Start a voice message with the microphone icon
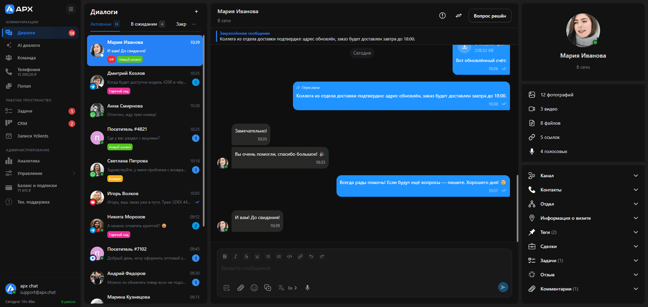 click(307, 288)
